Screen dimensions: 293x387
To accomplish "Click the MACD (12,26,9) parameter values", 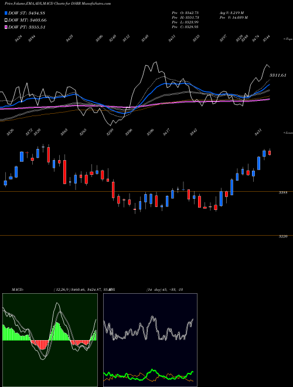I will click(81, 289).
